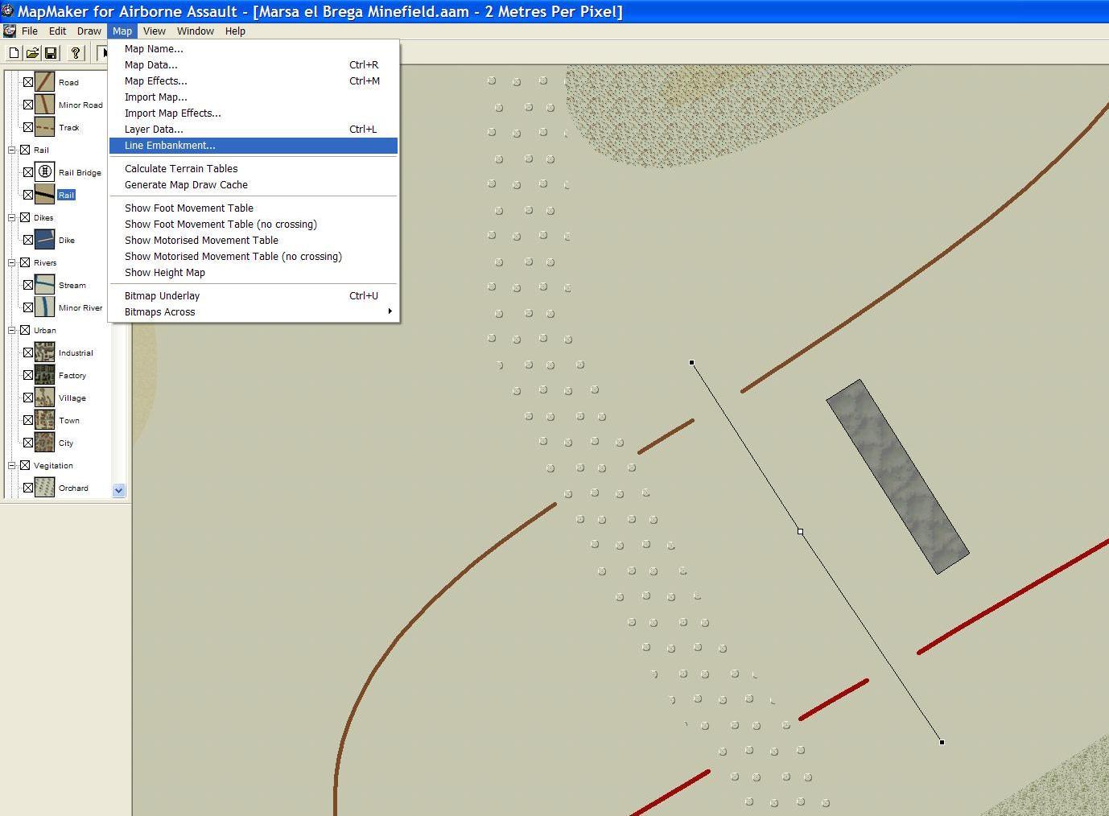Toggle the Track layer checkbox
The image size is (1109, 816).
click(28, 127)
